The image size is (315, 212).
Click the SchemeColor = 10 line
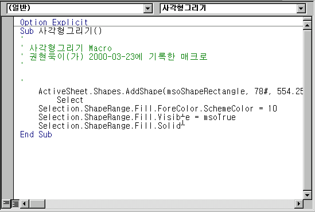[x=158, y=109]
